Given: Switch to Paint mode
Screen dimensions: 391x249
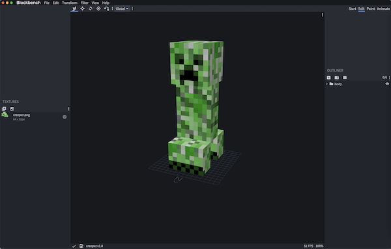Looking at the screenshot, I should 371,8.
